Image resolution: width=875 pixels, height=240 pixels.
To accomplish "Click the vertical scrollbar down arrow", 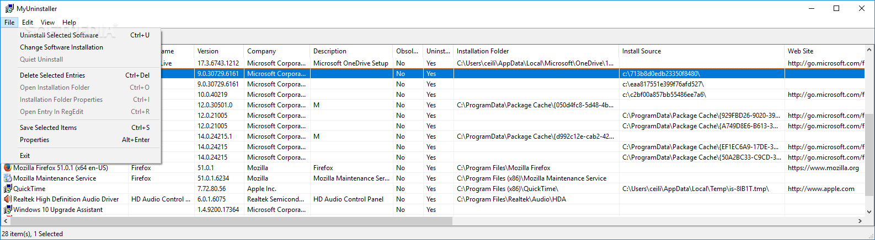I will pos(869,211).
